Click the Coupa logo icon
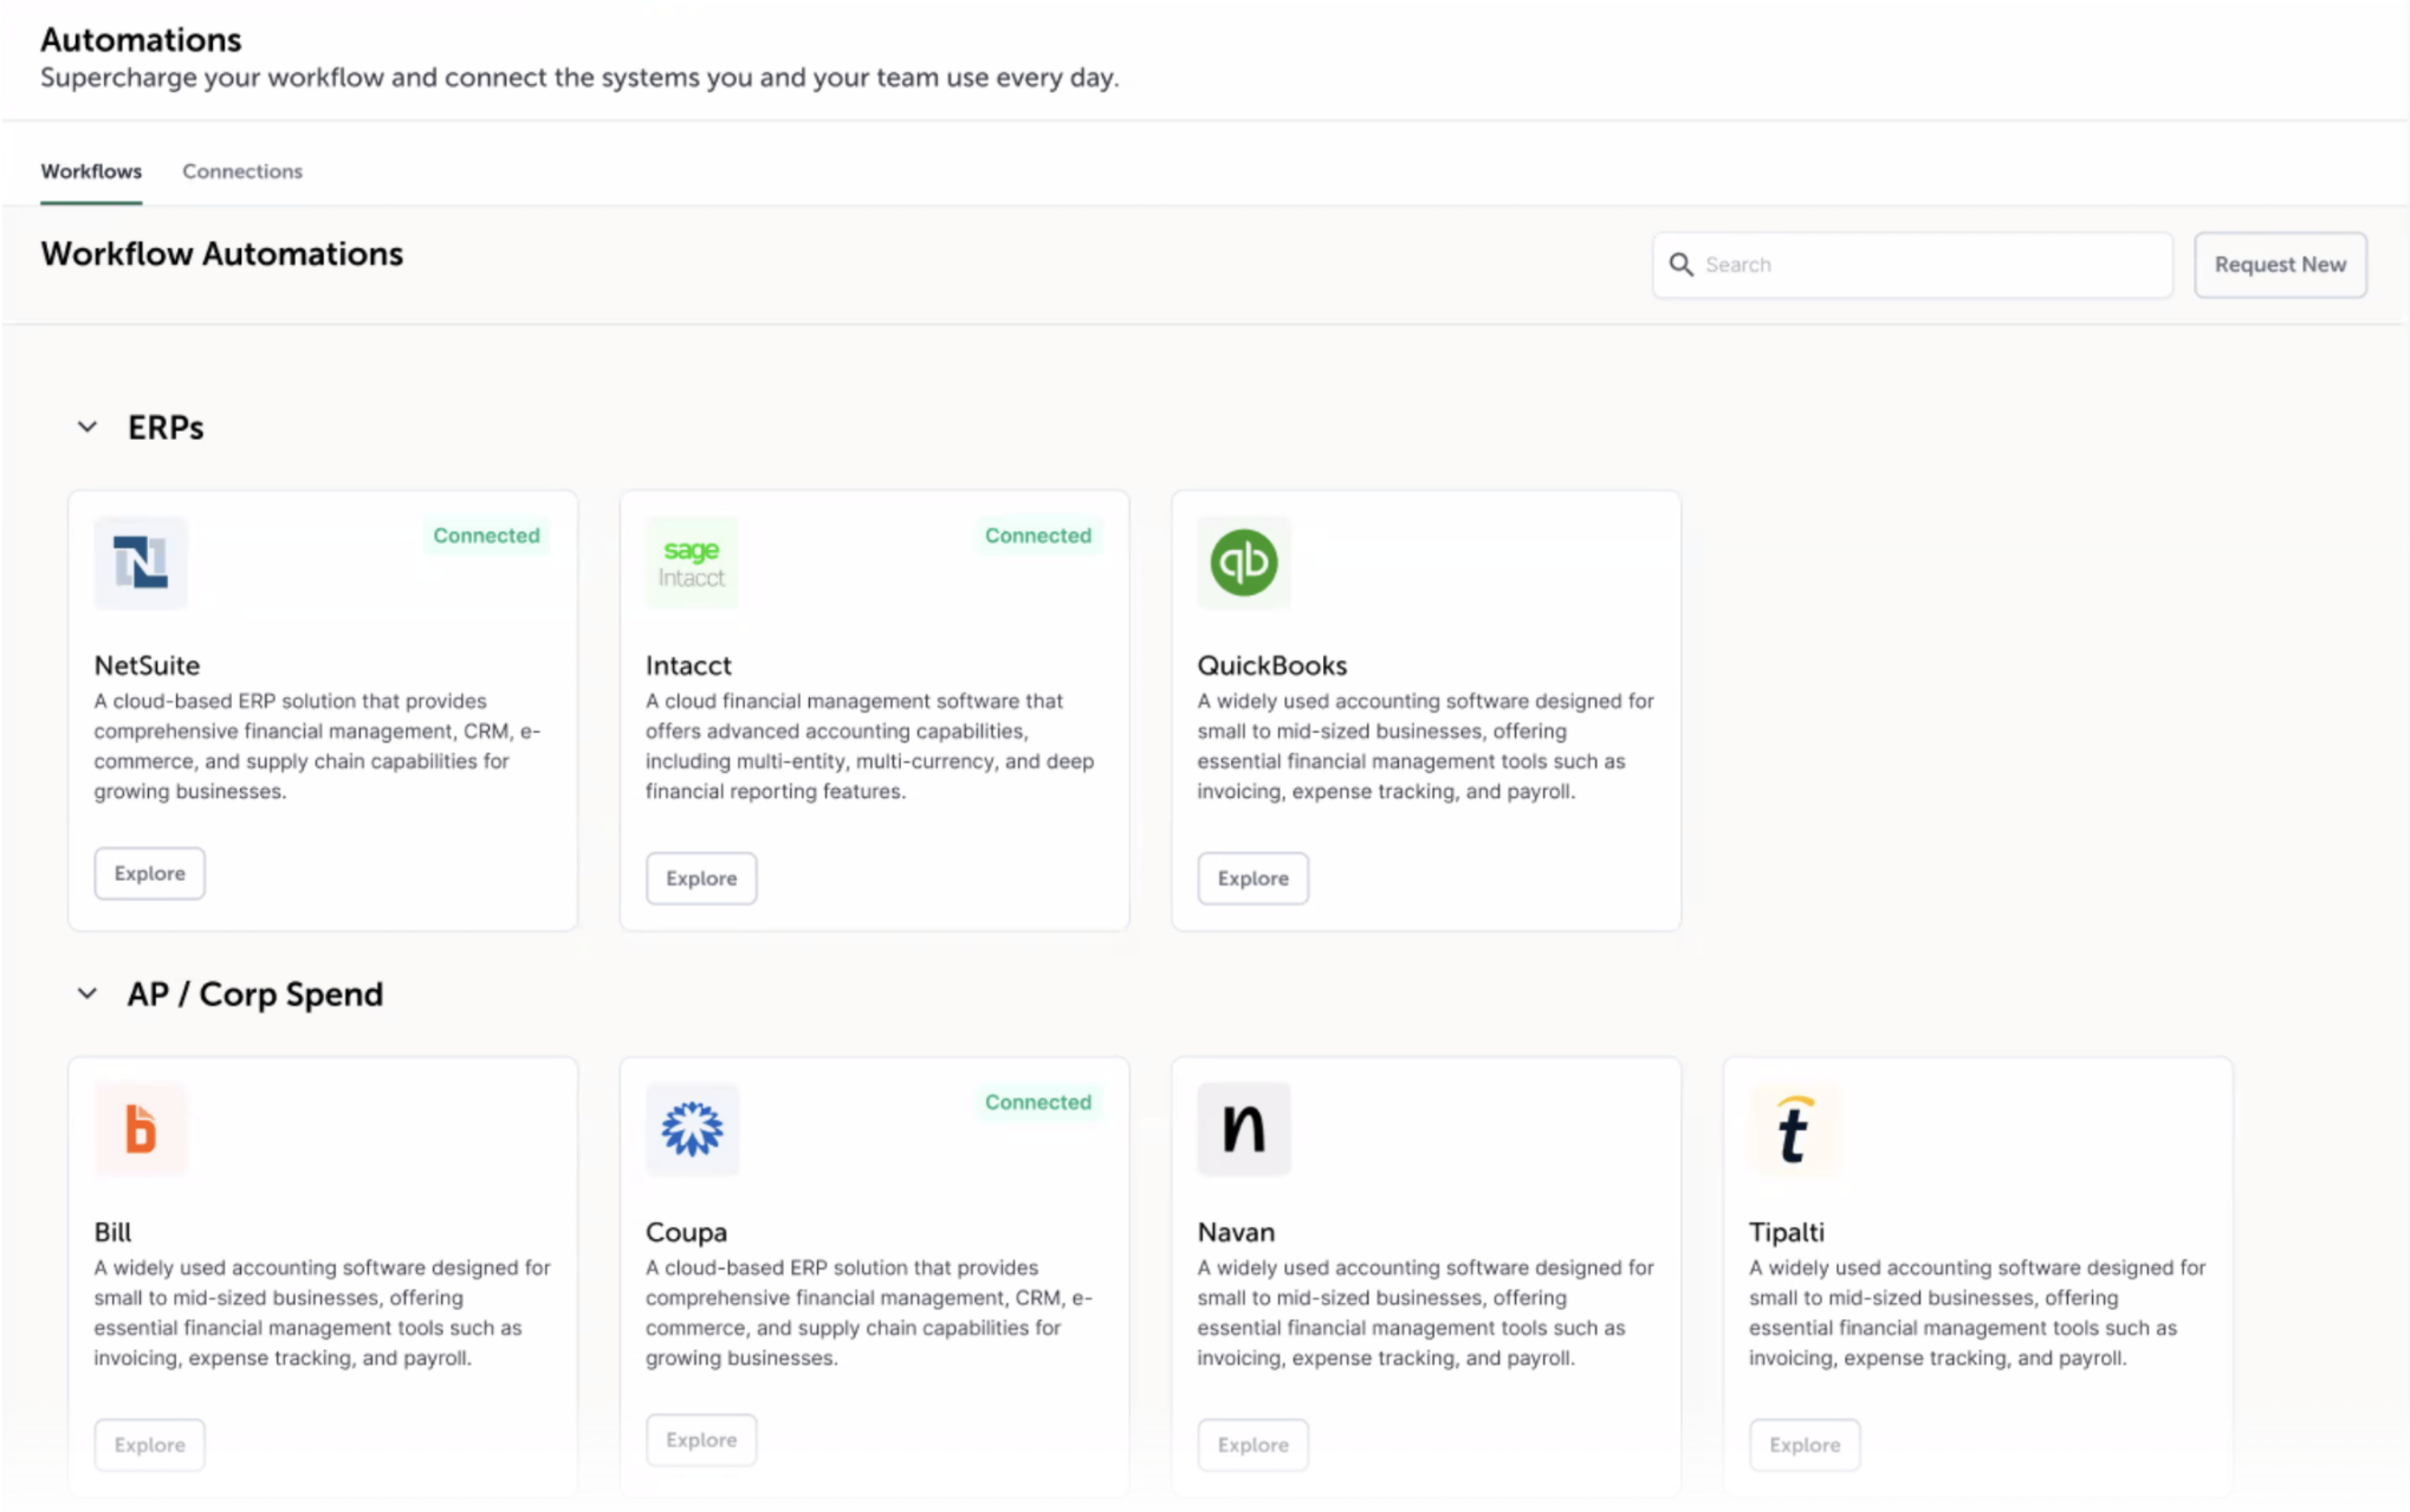Screen dimensions: 2410x1512 pos(692,1129)
